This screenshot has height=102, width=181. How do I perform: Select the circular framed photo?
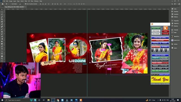point(78,48)
